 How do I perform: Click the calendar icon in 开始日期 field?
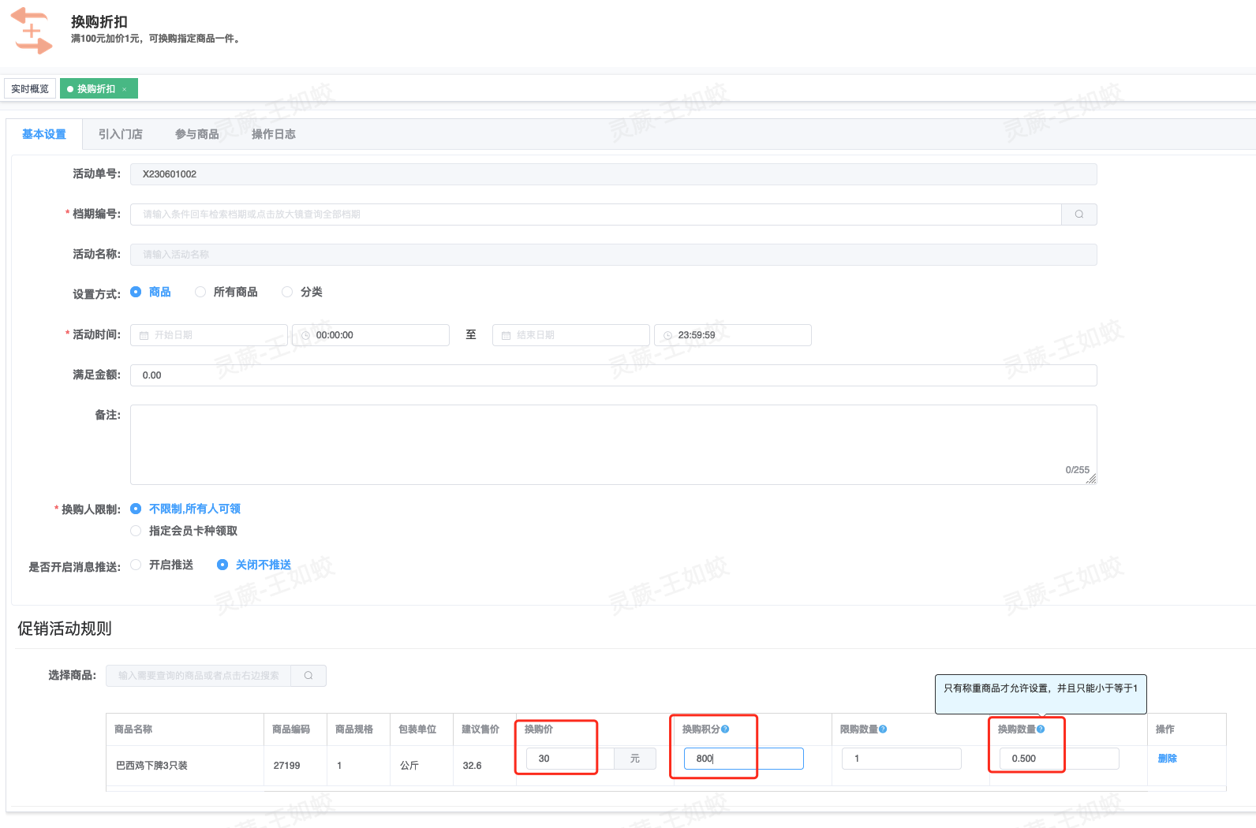[144, 336]
